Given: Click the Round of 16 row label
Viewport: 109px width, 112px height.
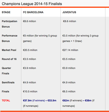Looking at the screenshot, I should pos(9,59).
